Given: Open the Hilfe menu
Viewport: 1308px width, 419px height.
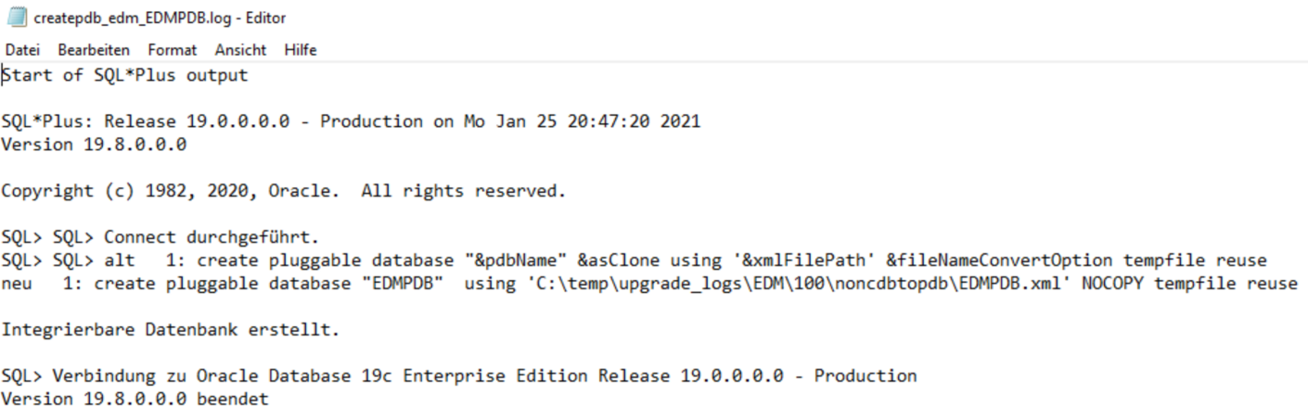Looking at the screenshot, I should coord(301,50).
